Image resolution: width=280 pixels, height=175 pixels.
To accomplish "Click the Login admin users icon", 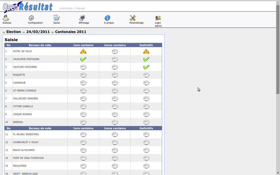I will click(158, 18).
